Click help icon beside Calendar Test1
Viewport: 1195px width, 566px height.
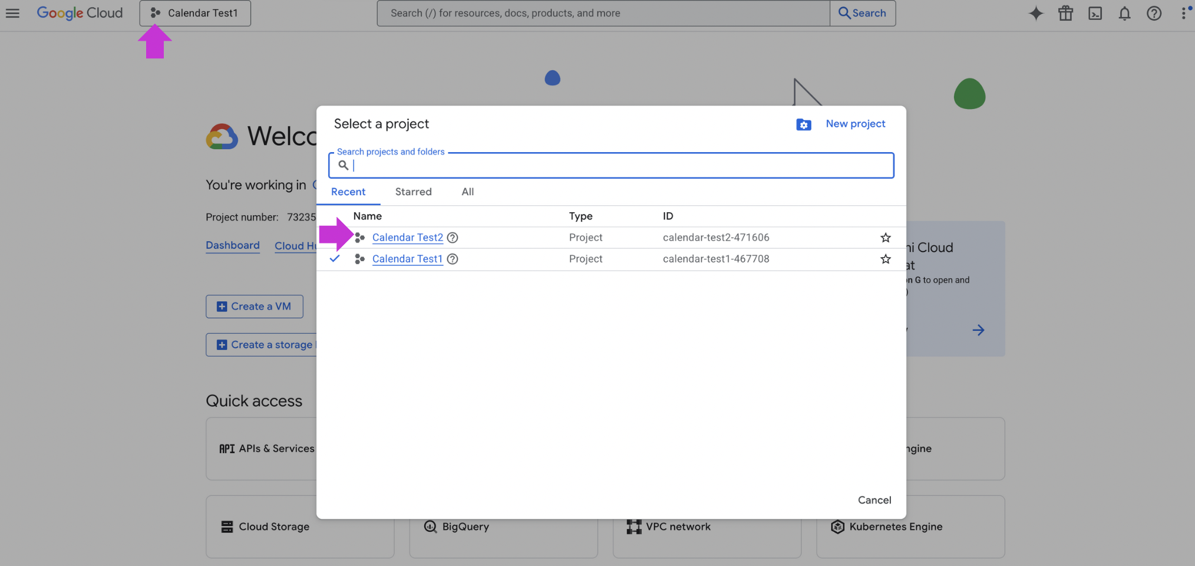tap(453, 259)
